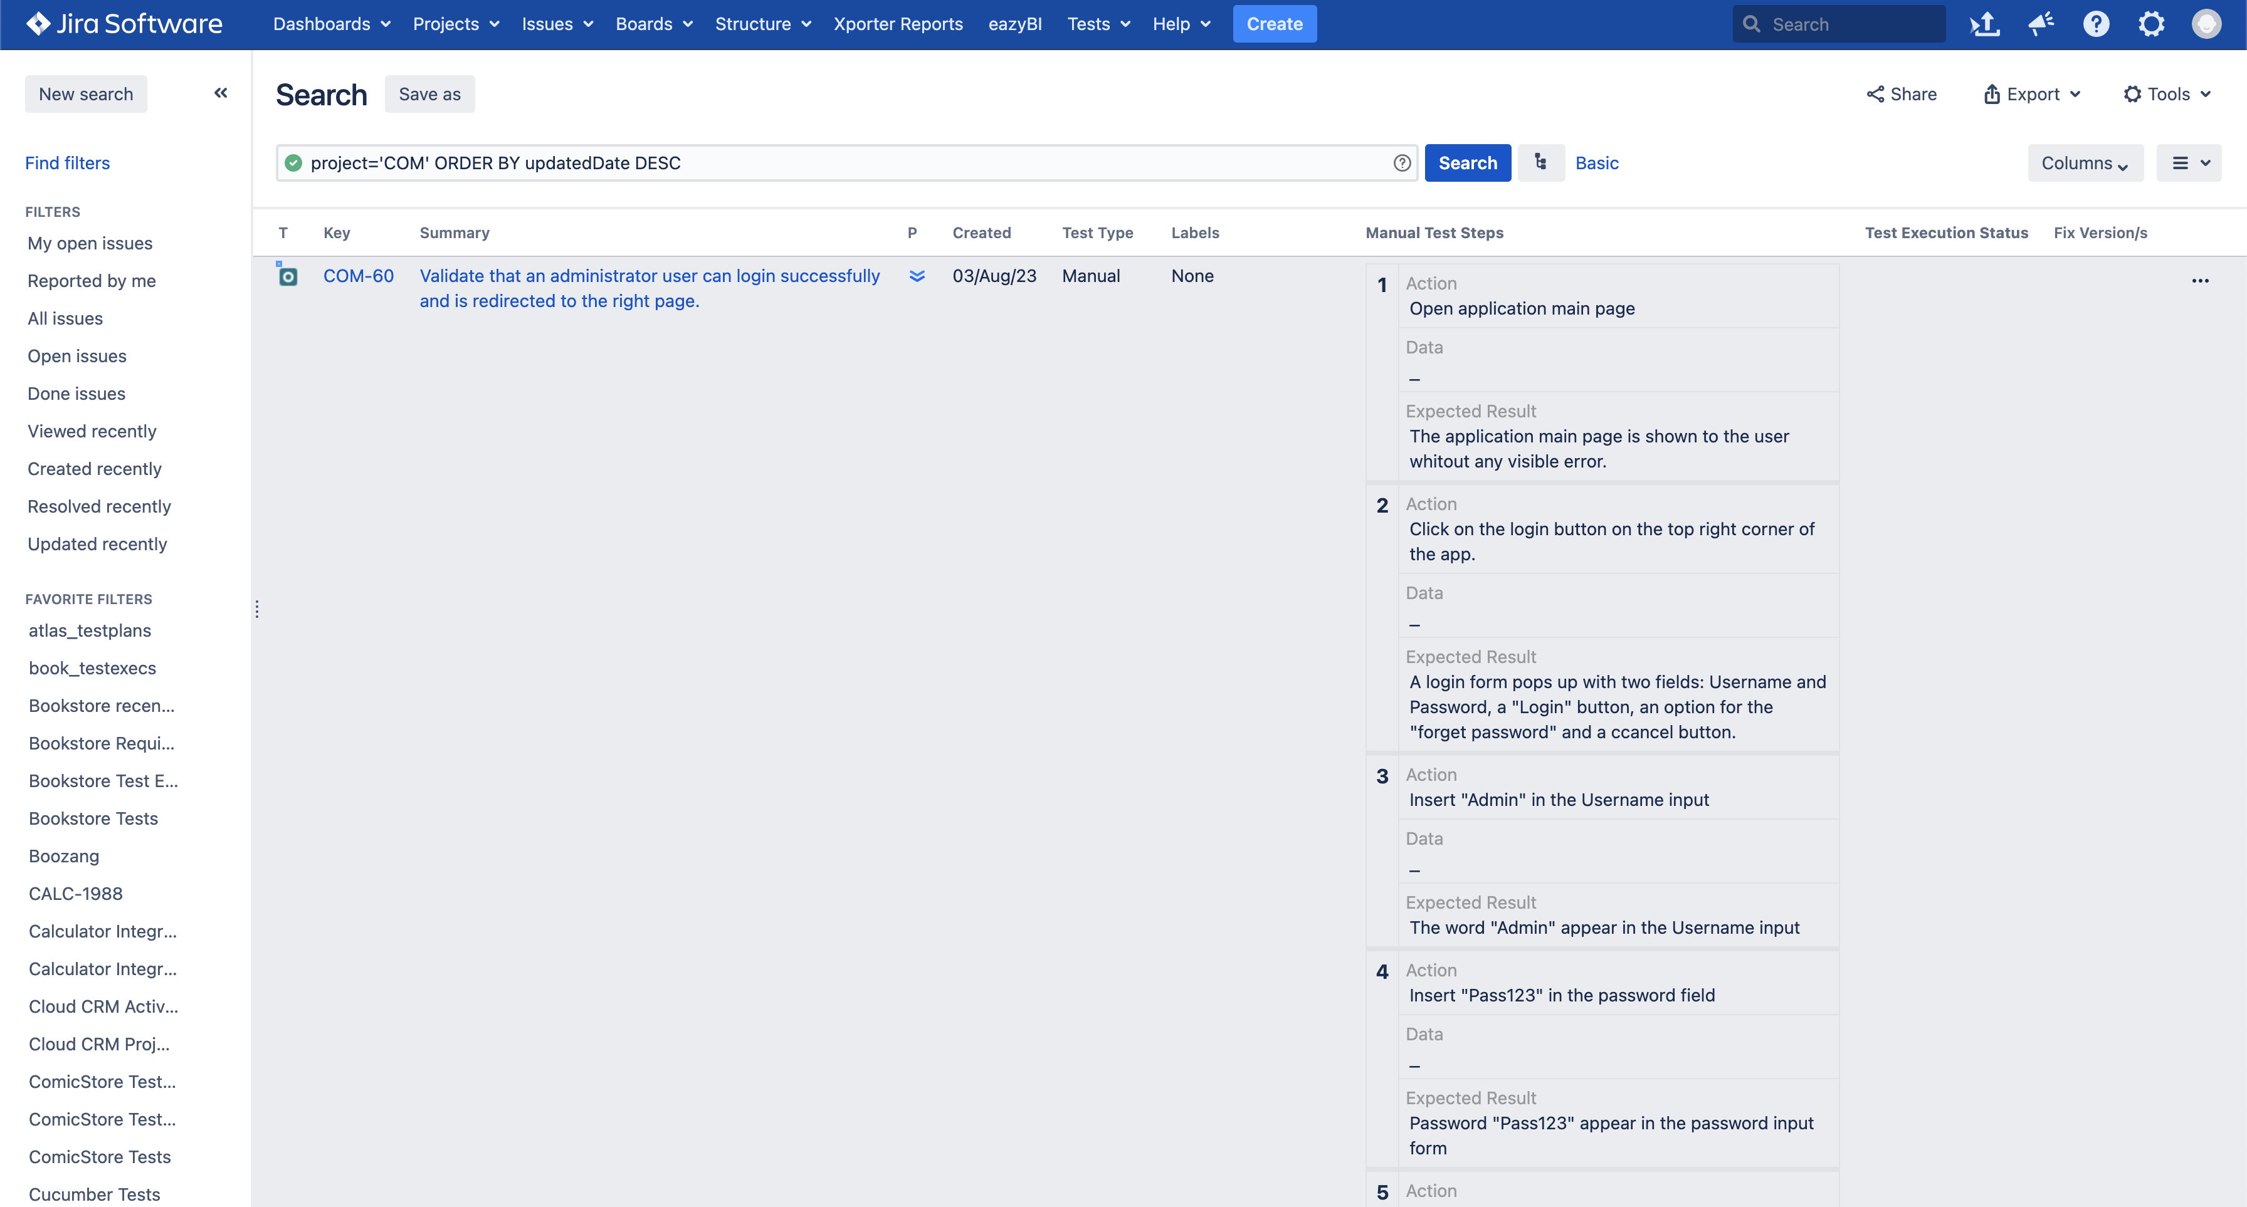Open the Boozang favorite filter
Screen dimensions: 2247x1207
pyautogui.click(x=64, y=855)
